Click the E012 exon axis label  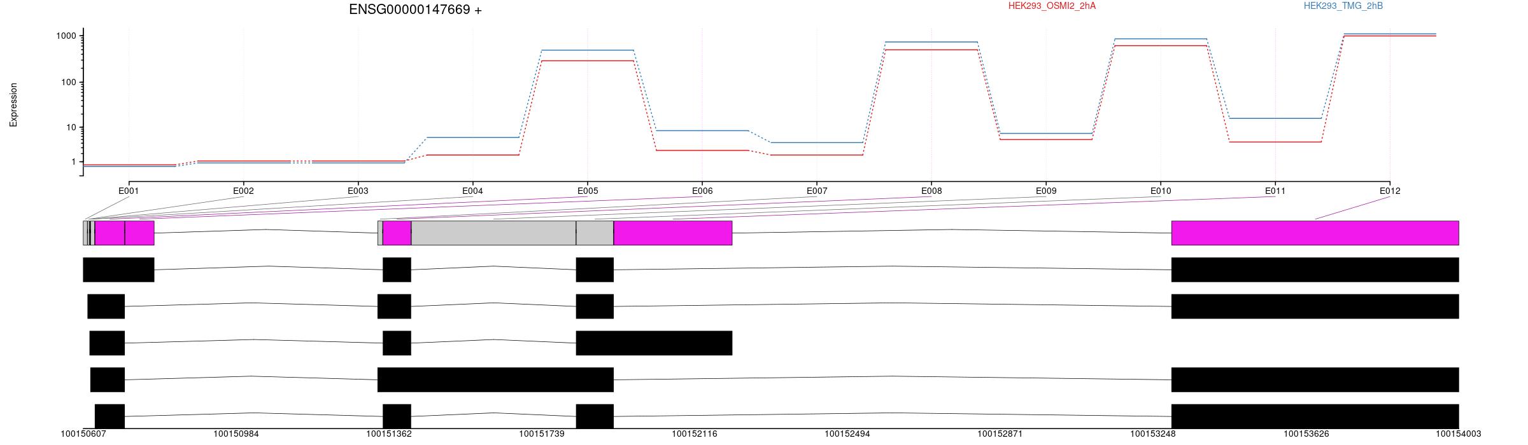pyautogui.click(x=1390, y=191)
